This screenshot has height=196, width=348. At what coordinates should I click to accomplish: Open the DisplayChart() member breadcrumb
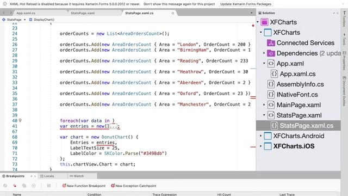[x=42, y=20]
